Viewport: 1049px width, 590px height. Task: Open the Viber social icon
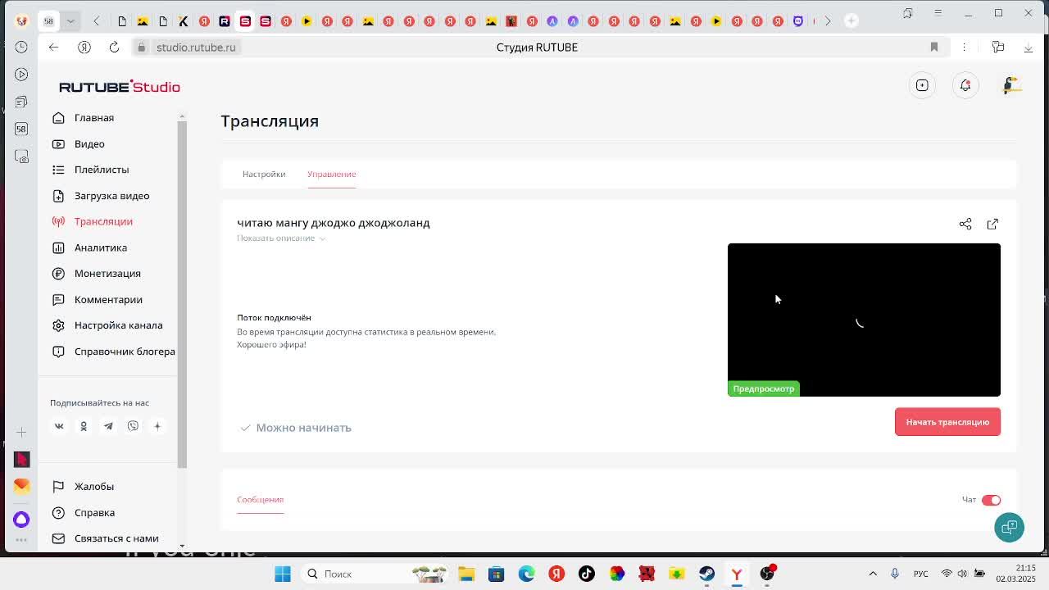(133, 426)
